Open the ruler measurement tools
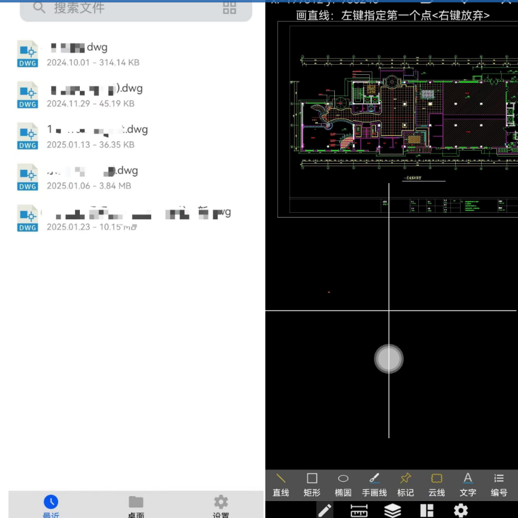The image size is (518, 518). [x=359, y=510]
